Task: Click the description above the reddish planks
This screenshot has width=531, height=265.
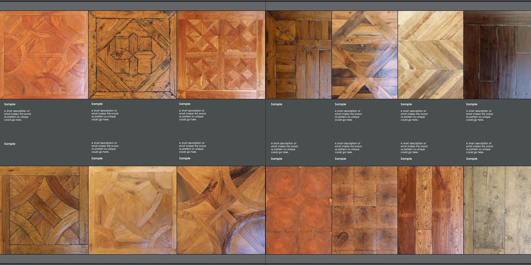Action: click(414, 148)
